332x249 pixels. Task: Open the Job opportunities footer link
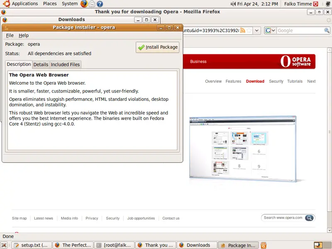pos(141,218)
